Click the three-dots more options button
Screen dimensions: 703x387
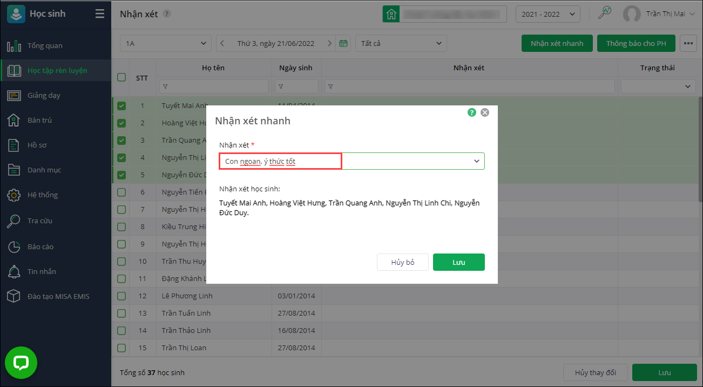[x=688, y=43]
